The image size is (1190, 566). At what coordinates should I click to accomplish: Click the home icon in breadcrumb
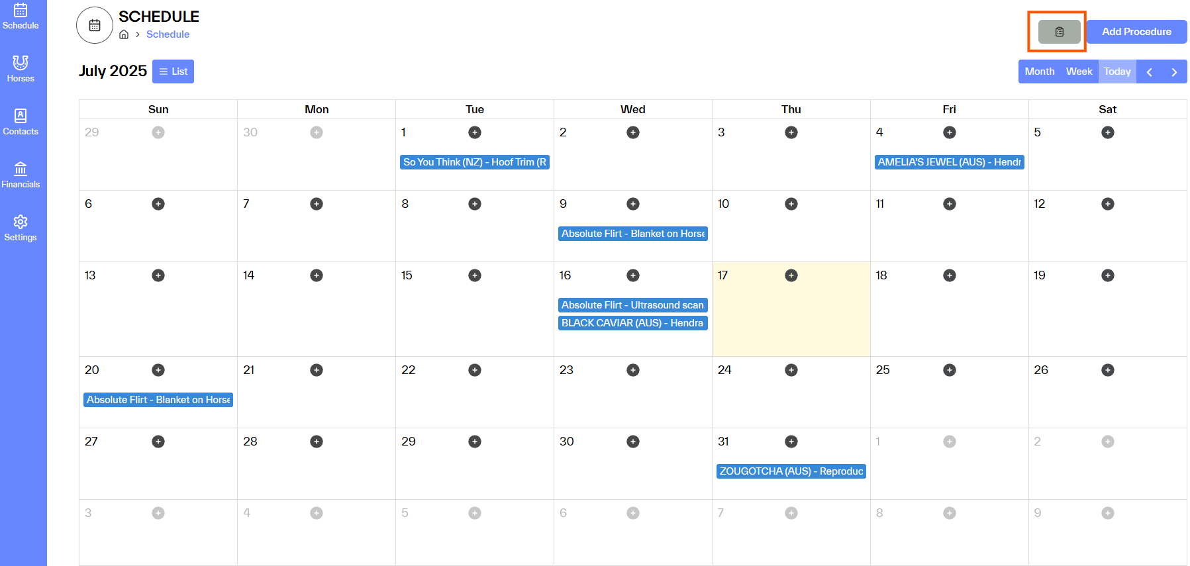coord(124,34)
